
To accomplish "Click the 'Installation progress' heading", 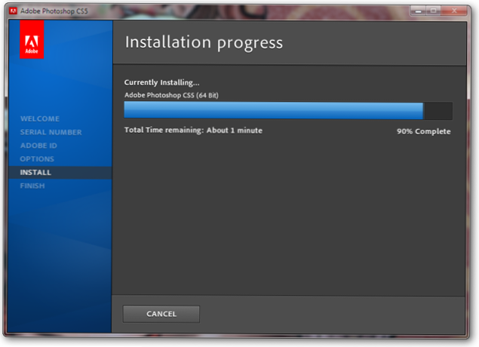I will pyautogui.click(x=204, y=42).
